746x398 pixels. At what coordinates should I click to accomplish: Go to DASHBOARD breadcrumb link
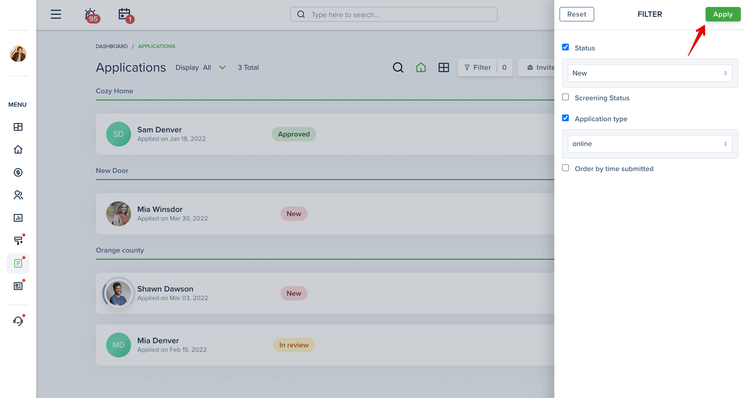(x=111, y=46)
